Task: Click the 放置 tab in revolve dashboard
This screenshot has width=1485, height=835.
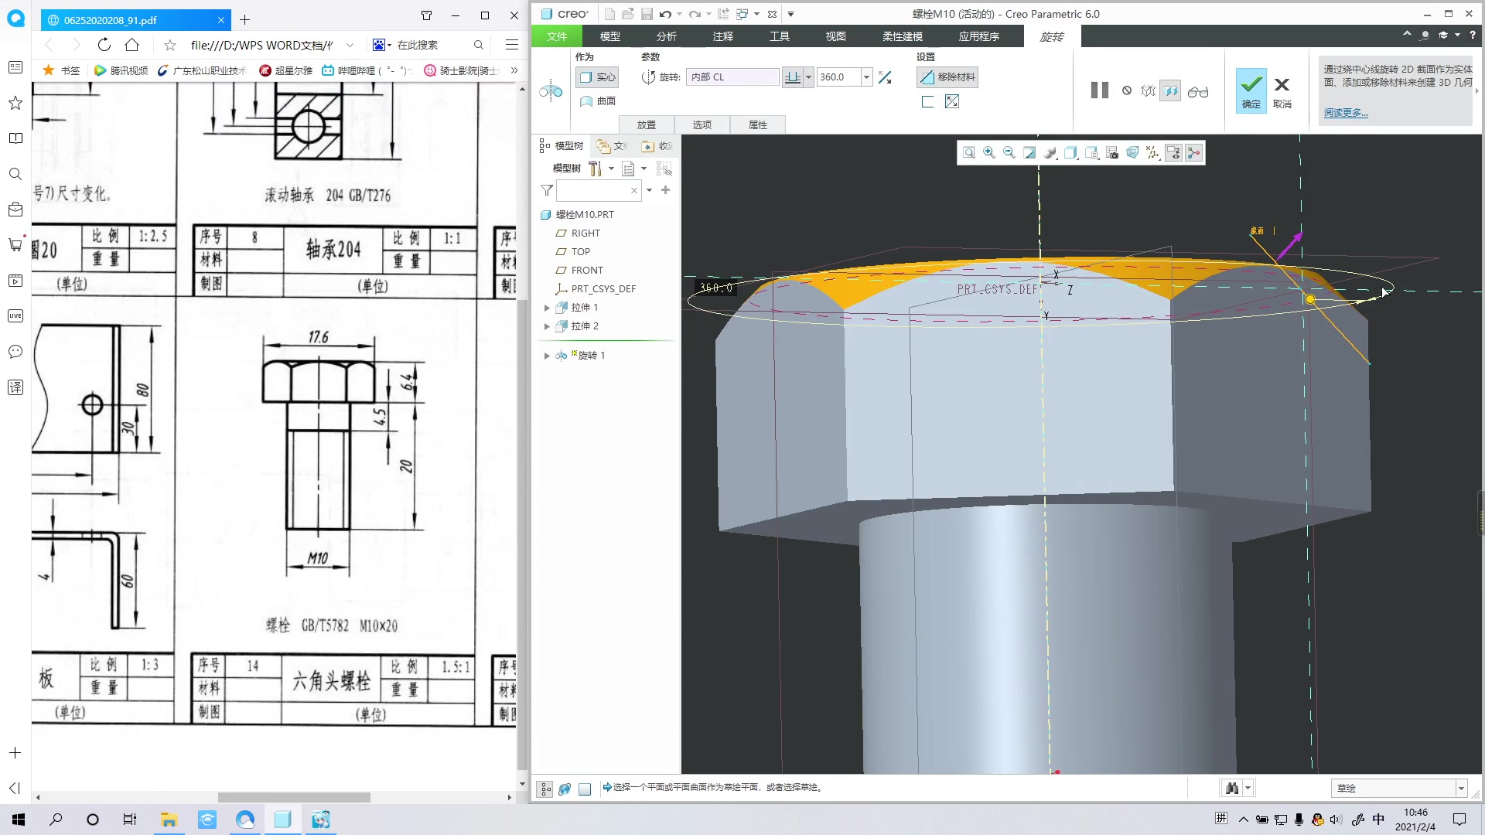Action: click(x=647, y=124)
